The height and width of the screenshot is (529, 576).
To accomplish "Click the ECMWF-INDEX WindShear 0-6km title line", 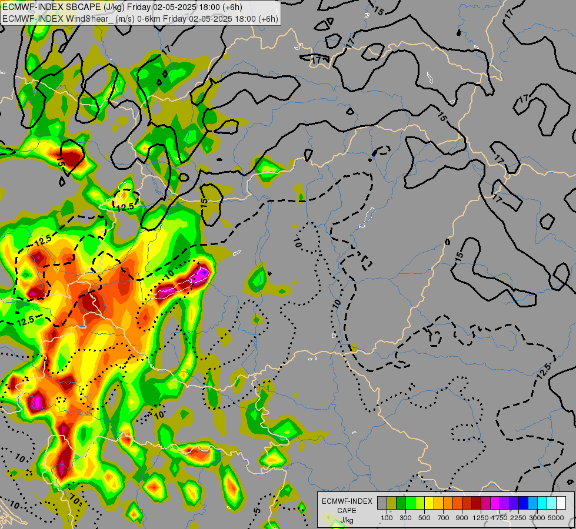I will click(141, 19).
